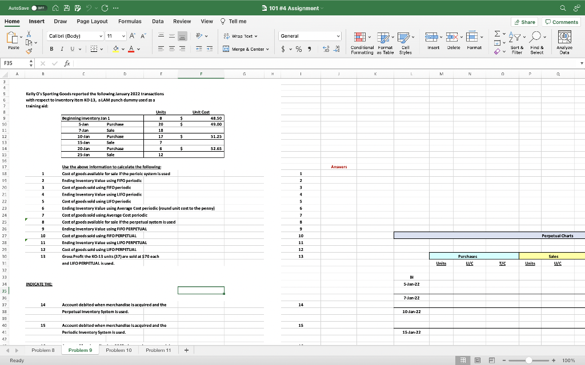Click the Comma Style icon
Image resolution: width=585 pixels, height=365 pixels.
(x=309, y=49)
